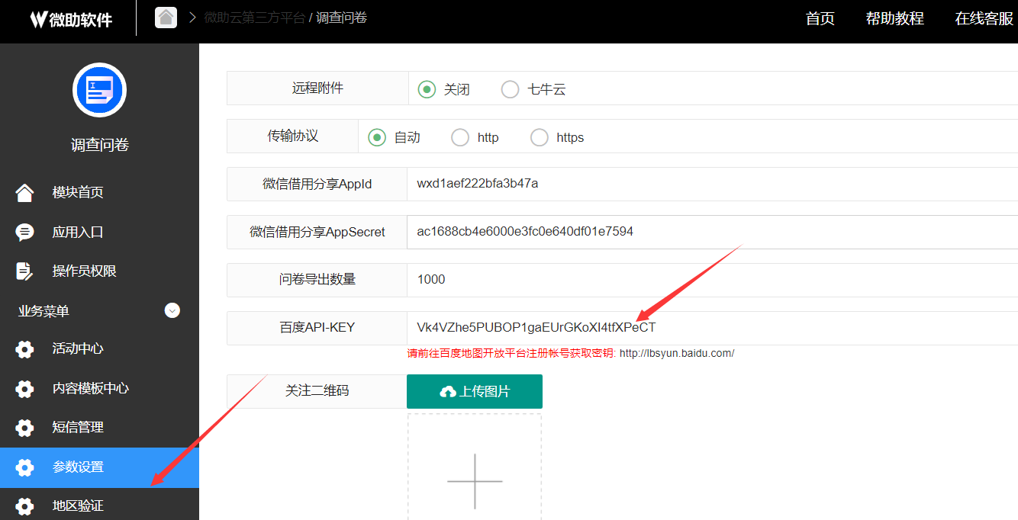Click the home icon in the breadcrumb bar

tap(166, 17)
